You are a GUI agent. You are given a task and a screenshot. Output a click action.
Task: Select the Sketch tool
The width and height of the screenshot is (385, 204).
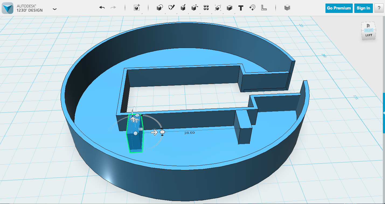[172, 8]
